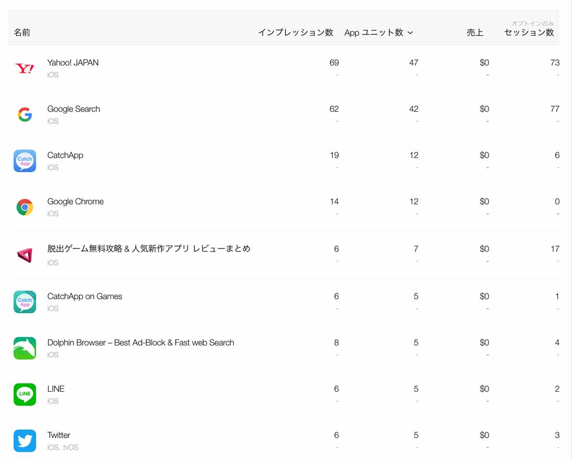Open the 脱出ゲーム無料攻略 app name link
The height and width of the screenshot is (460, 572).
pyautogui.click(x=149, y=248)
